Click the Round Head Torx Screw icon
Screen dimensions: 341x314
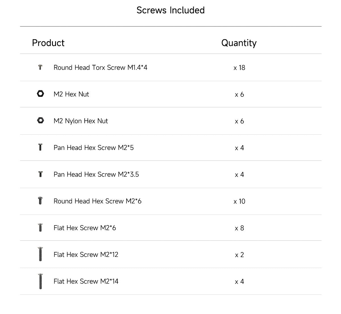pos(40,67)
